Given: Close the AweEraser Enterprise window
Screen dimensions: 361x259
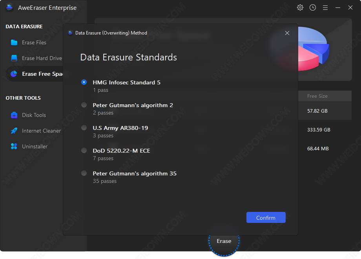Looking at the screenshot, I should [x=350, y=7].
